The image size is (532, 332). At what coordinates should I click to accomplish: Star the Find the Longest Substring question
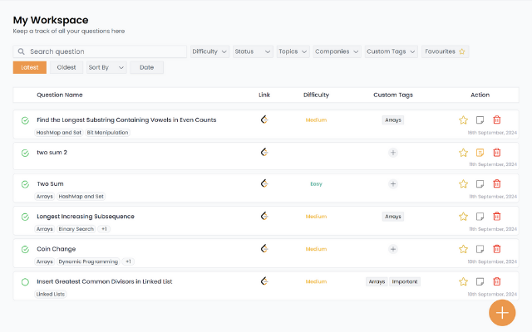tap(464, 120)
